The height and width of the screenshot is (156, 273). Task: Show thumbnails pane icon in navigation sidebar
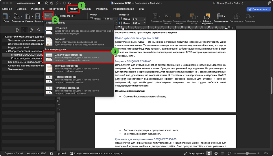coord(17,30)
